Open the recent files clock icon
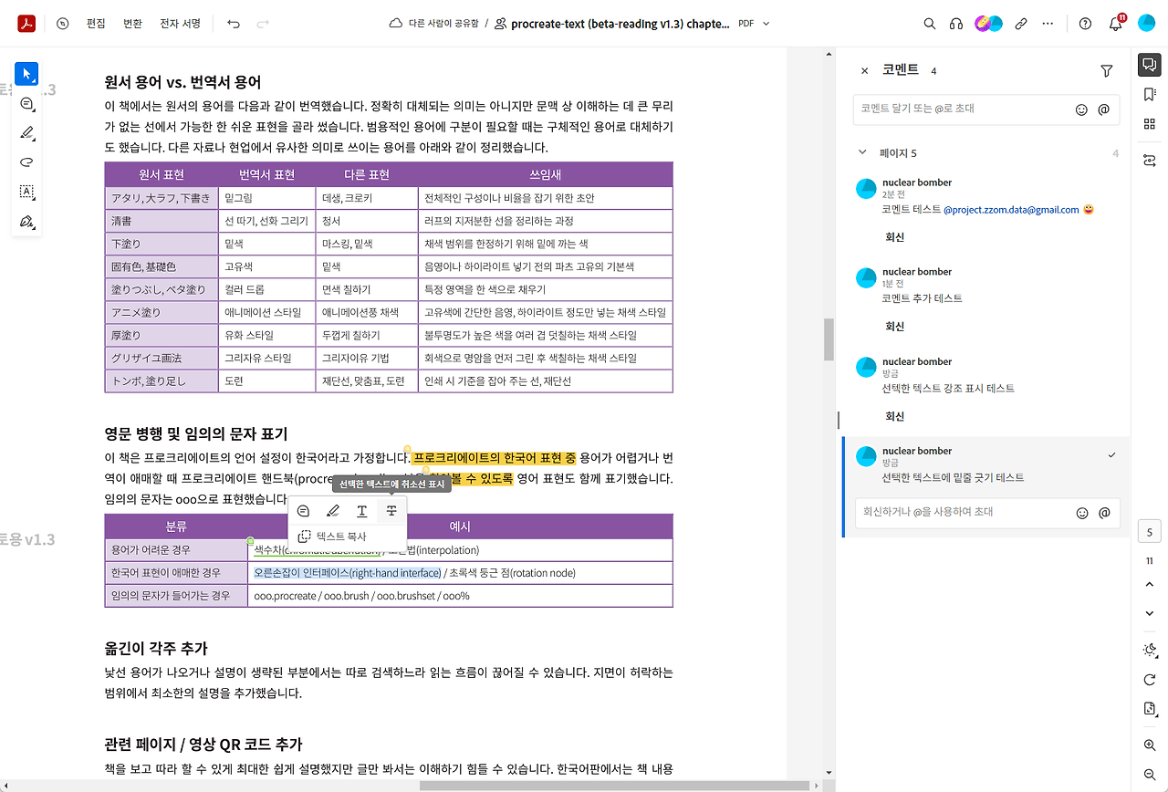 62,24
